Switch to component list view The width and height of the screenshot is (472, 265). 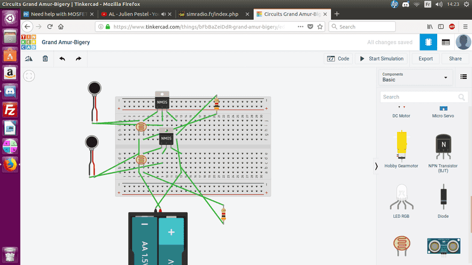click(x=445, y=42)
